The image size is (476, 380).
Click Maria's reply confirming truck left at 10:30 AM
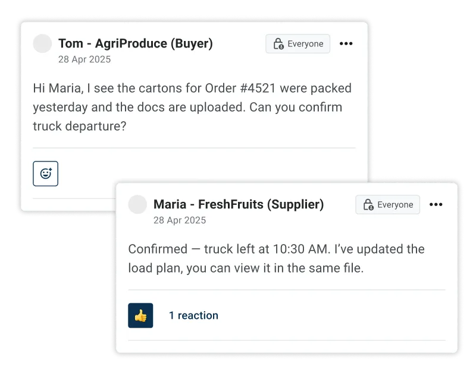click(x=275, y=258)
